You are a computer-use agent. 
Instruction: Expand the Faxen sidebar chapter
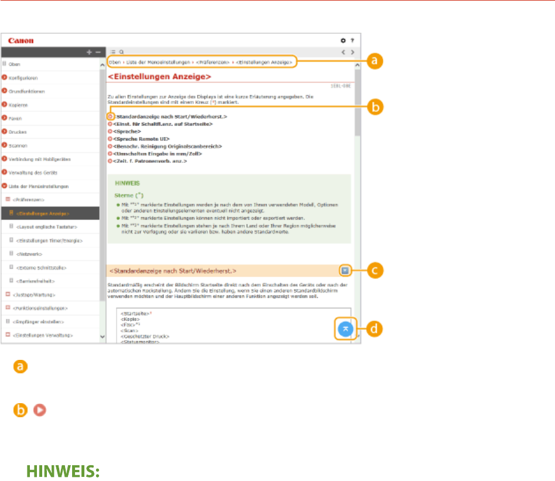5,118
